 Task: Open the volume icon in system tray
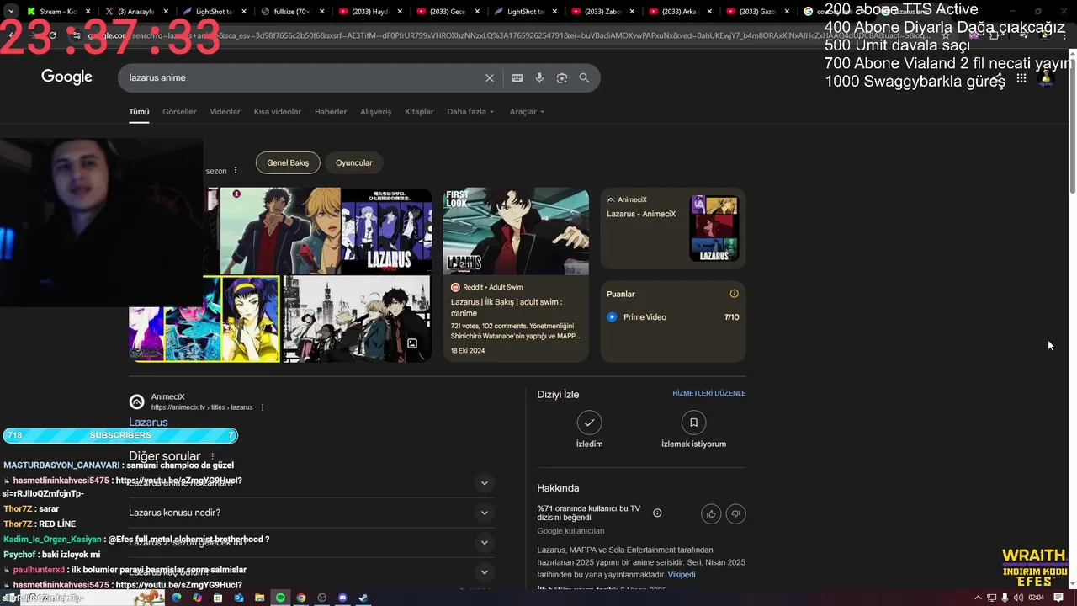(x=1018, y=598)
